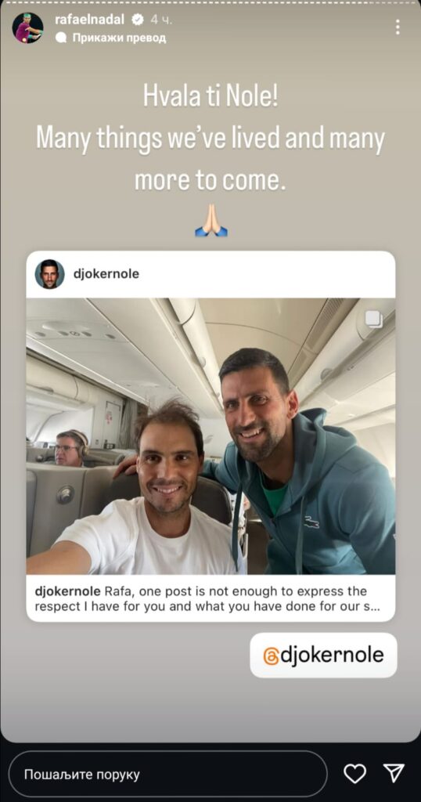Tap the @djokernole Threads mention sticker
Image resolution: width=421 pixels, height=802 pixels.
pyautogui.click(x=323, y=656)
